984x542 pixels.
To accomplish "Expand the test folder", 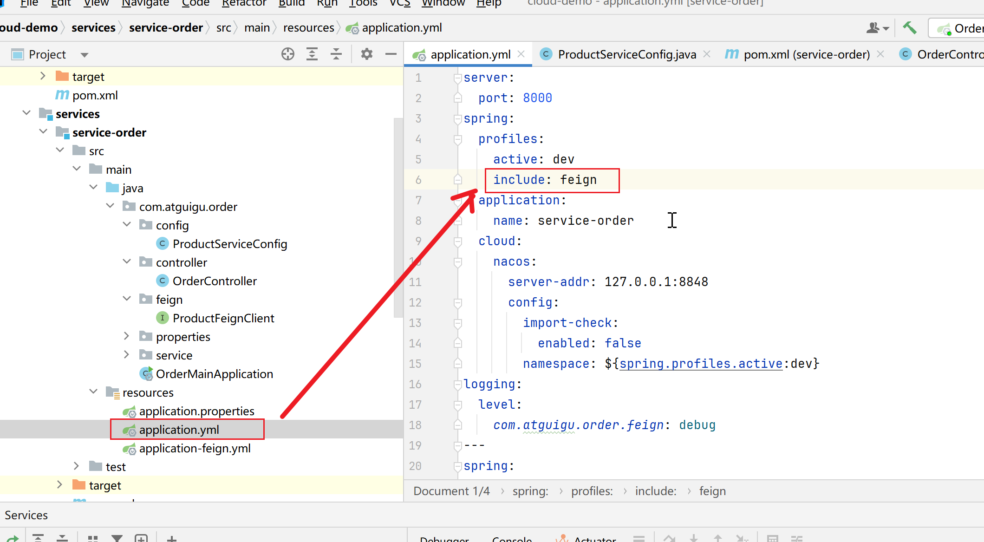I will pos(76,466).
